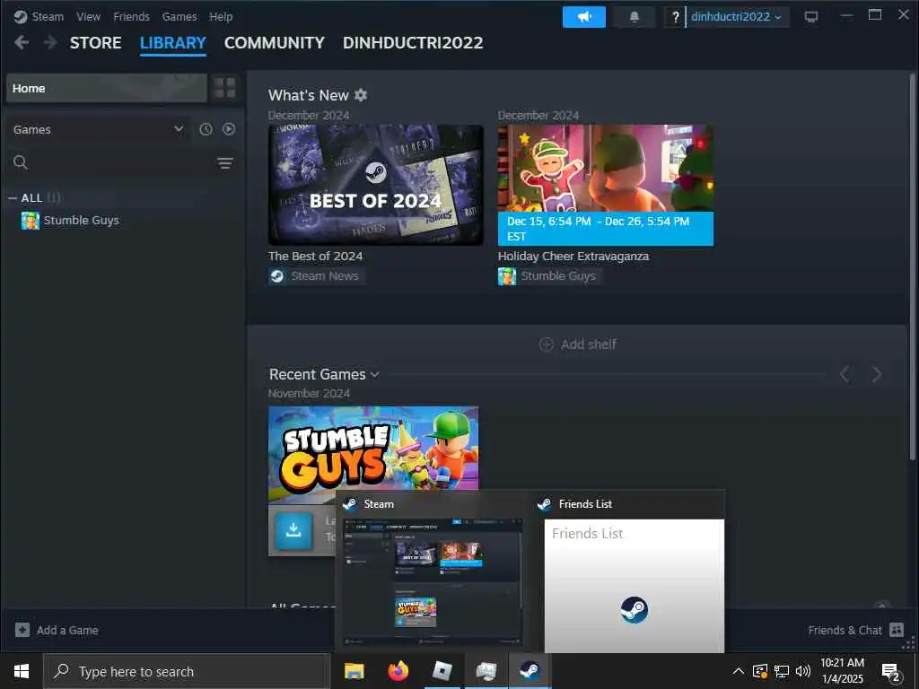This screenshot has width=919, height=689.
Task: Expand the dinhductri2022 account dropdown
Action: tap(737, 17)
